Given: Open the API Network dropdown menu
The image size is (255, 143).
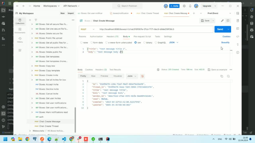Looking at the screenshot, I should pyautogui.click(x=71, y=6).
